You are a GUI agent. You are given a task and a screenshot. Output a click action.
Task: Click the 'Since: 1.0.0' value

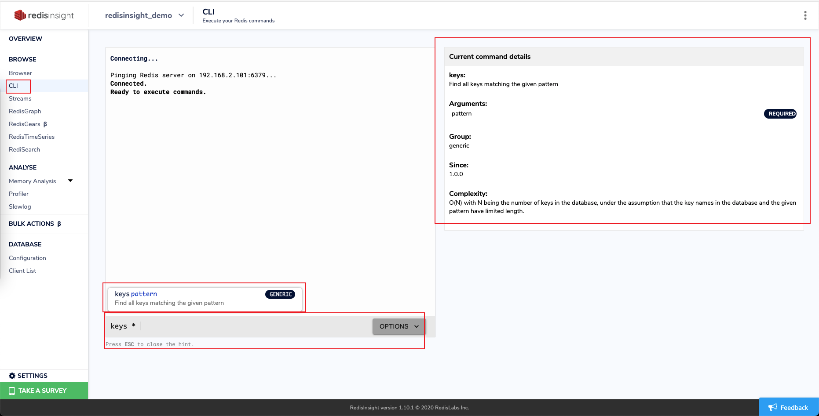tap(456, 174)
